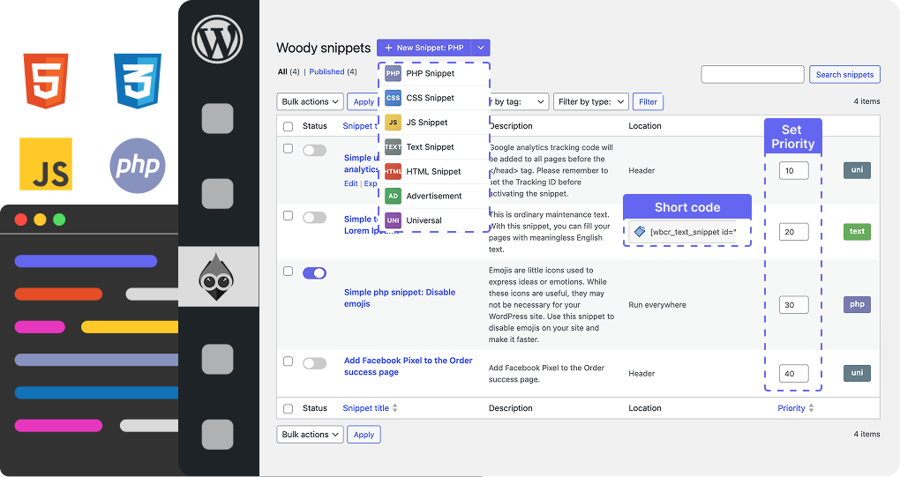The width and height of the screenshot is (900, 477).
Task: Click the HTML5 logo icon
Action: pos(47,80)
